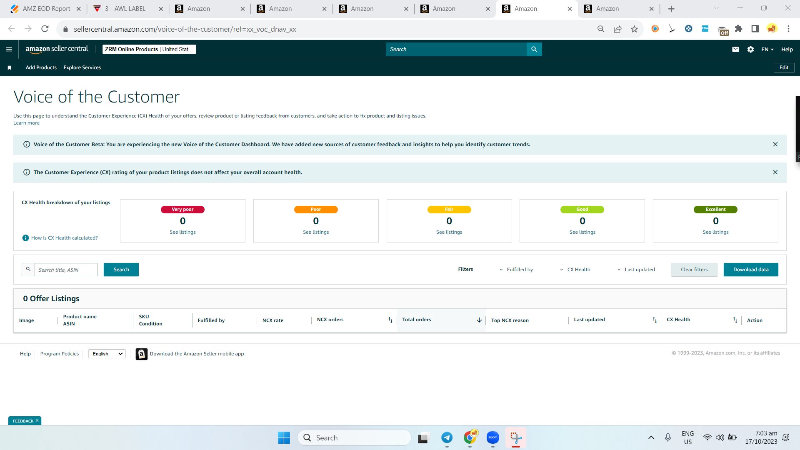This screenshot has height=450, width=800.
Task: Open the ZRM Online Products account switcher
Action: (x=149, y=49)
